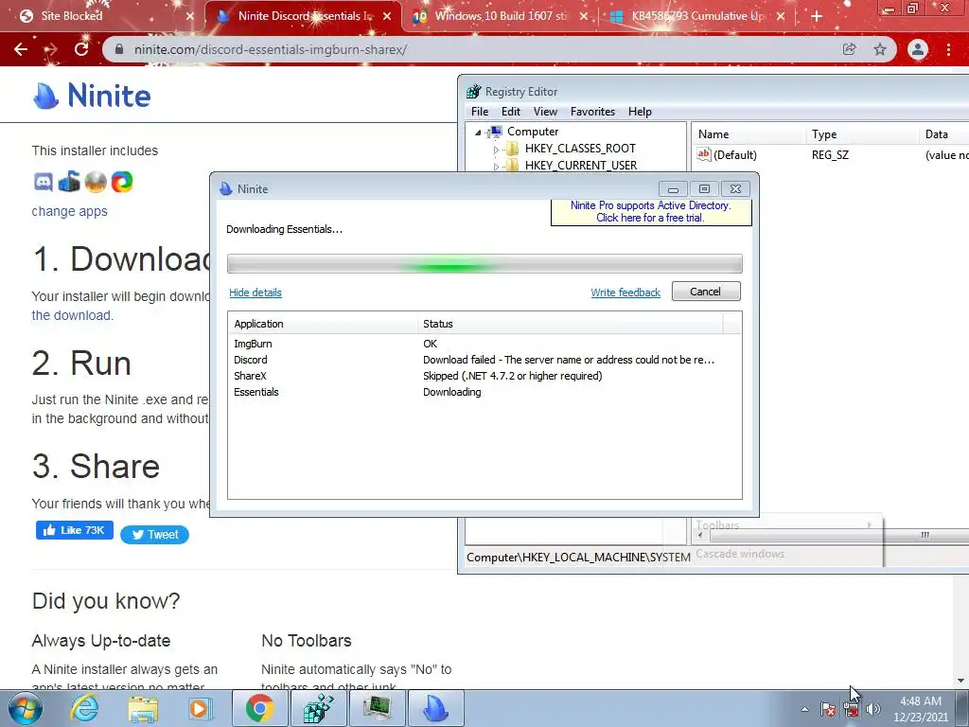
Task: Open Windows Explorer folder on taskbar
Action: pos(143,708)
